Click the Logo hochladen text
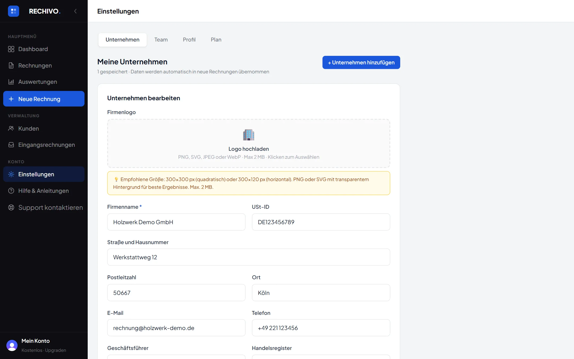This screenshot has height=359, width=574. pyautogui.click(x=249, y=149)
